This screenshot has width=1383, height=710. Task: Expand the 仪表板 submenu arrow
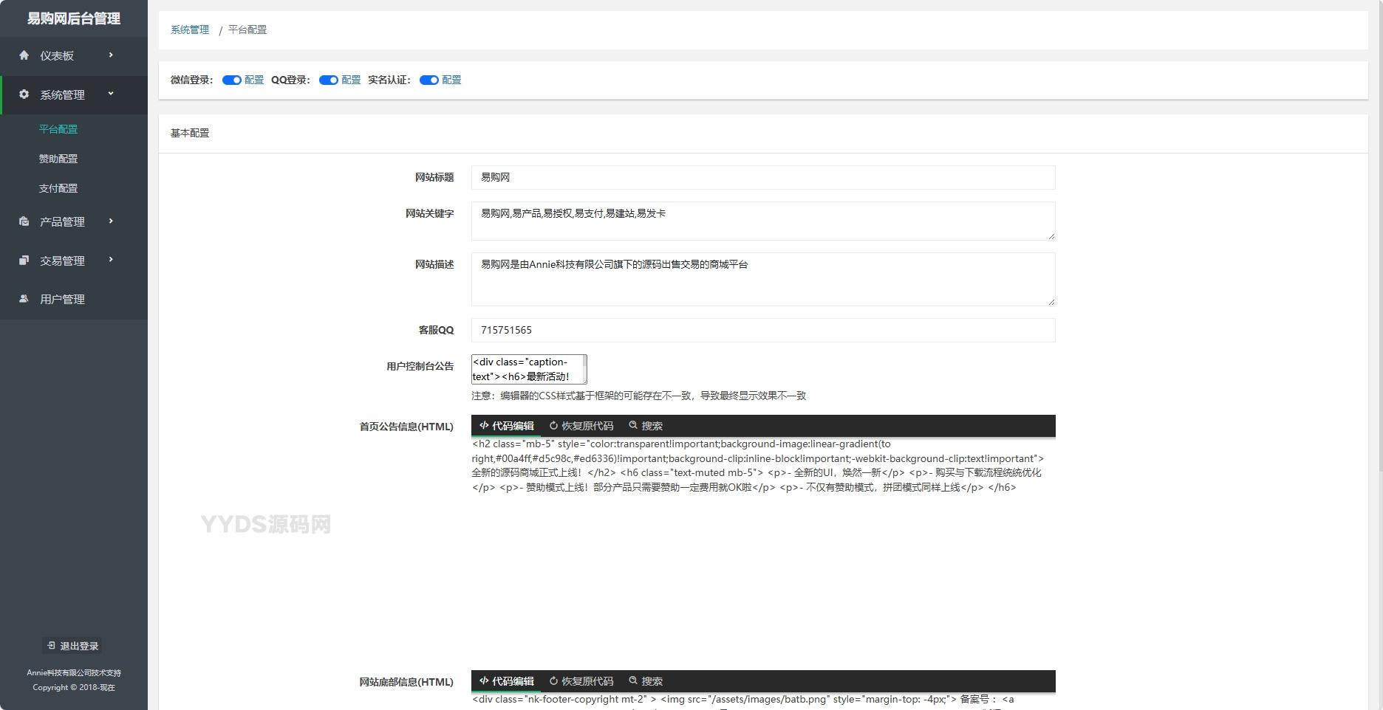tap(112, 55)
